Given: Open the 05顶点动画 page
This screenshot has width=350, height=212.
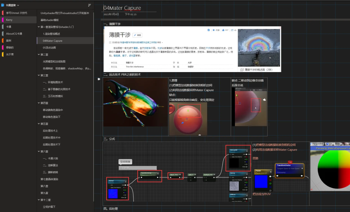Looking at the screenshot, I should pos(65,48).
